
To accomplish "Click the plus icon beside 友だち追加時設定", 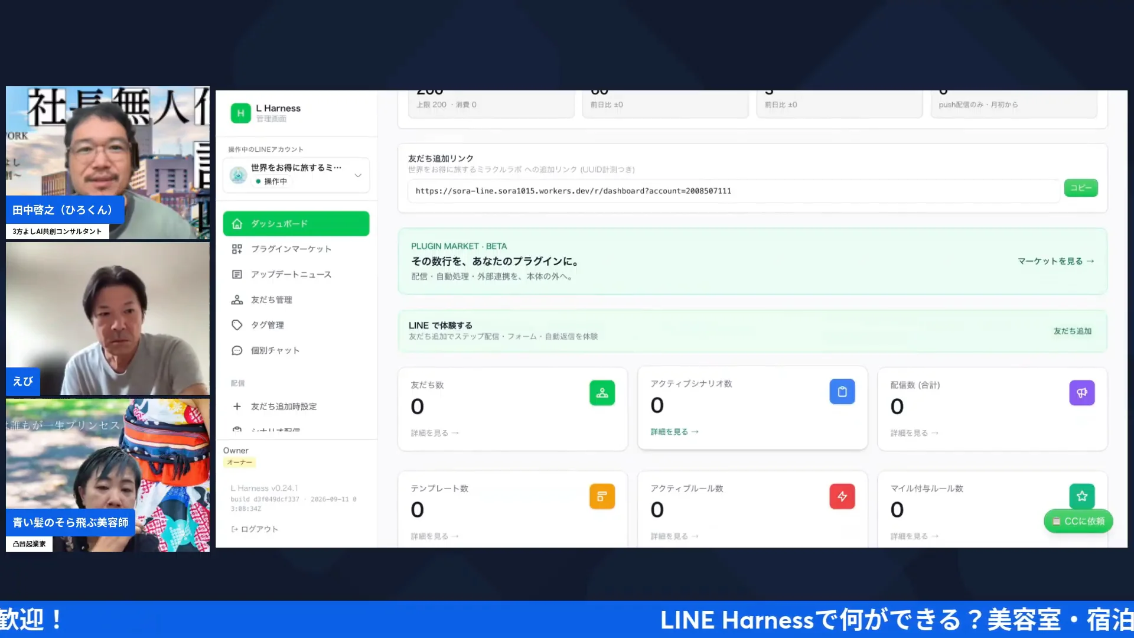I will [x=237, y=406].
